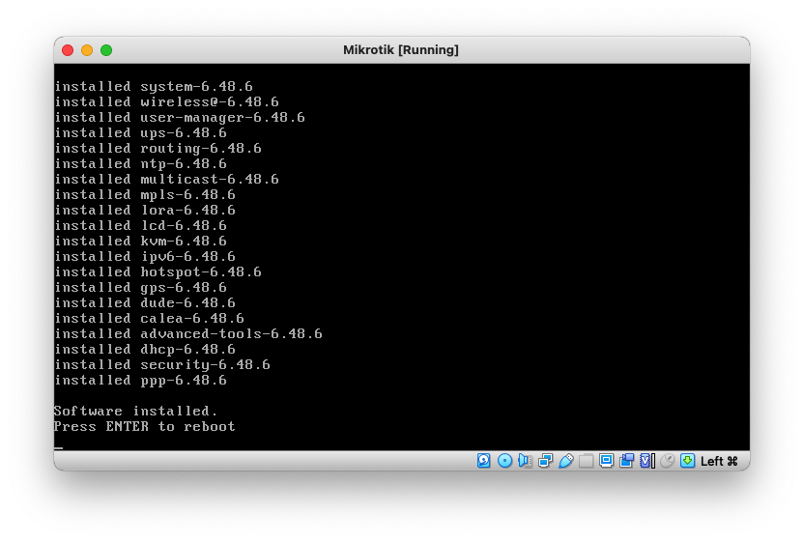Click the Mikrotik [Running] title bar
Screen dimensions: 804x542
(x=401, y=49)
